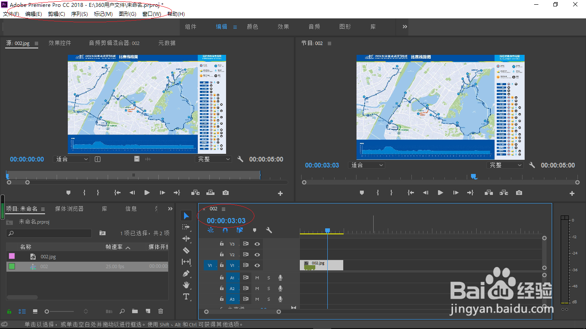Open the 窗口 menu
This screenshot has width=586, height=329.
[150, 14]
